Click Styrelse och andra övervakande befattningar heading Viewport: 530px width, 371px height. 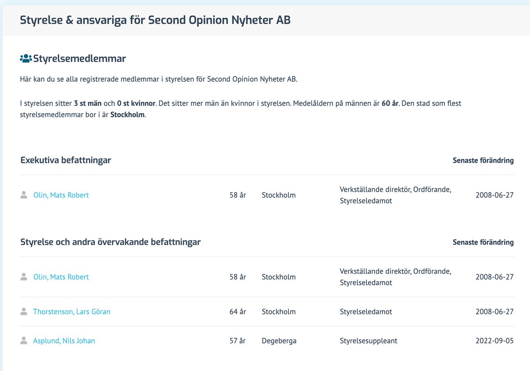pos(110,242)
